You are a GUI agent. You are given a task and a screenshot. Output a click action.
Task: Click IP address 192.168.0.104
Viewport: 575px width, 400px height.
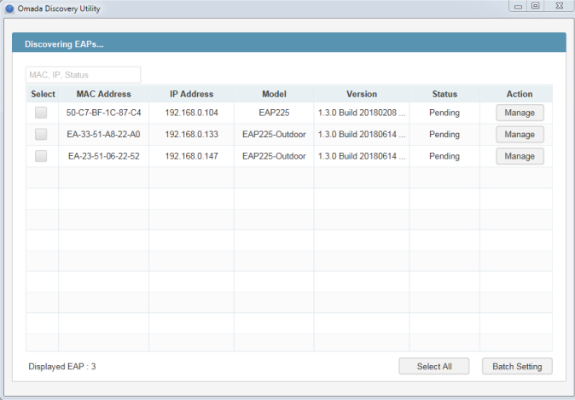[x=191, y=113]
